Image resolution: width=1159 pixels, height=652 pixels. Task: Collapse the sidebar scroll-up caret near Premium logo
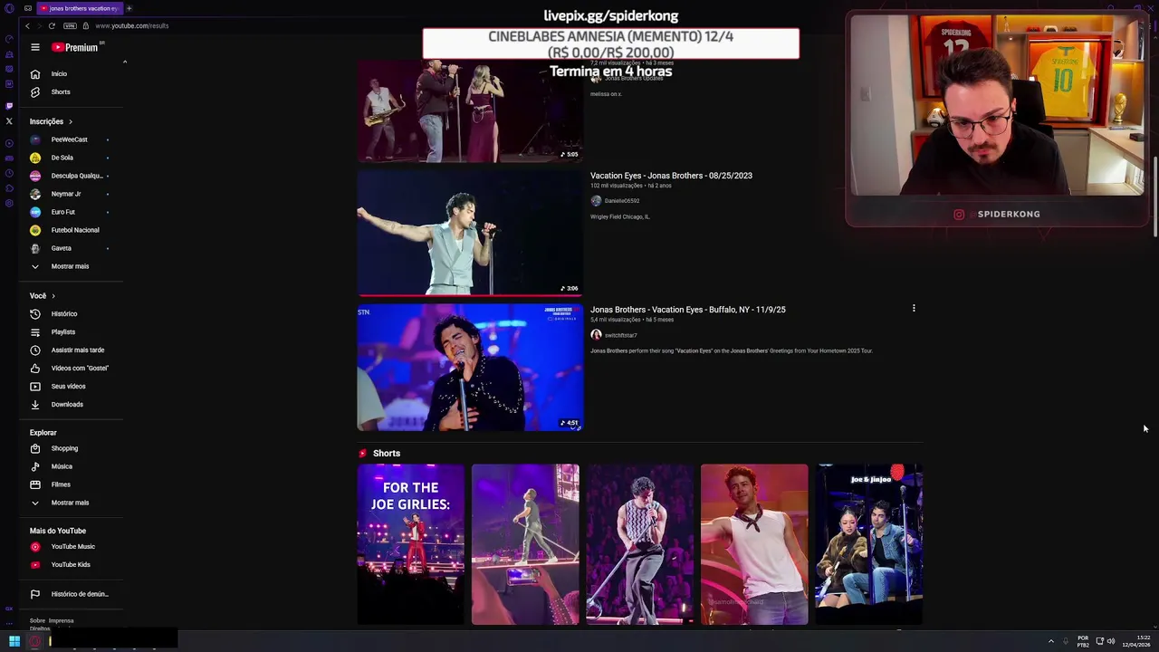click(x=125, y=62)
